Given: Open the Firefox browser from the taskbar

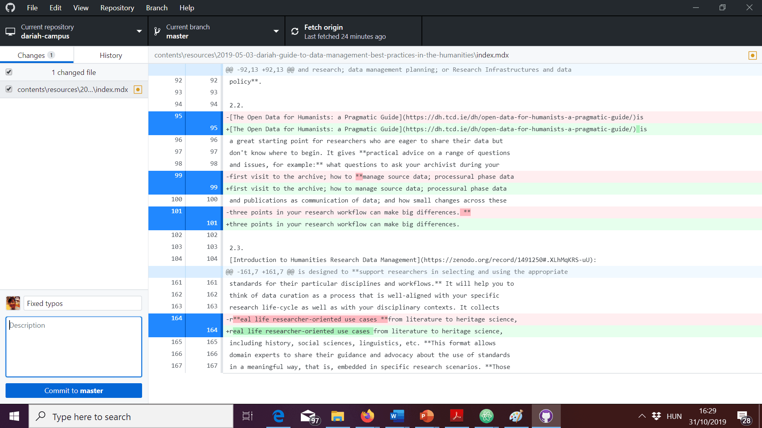Looking at the screenshot, I should click(367, 416).
